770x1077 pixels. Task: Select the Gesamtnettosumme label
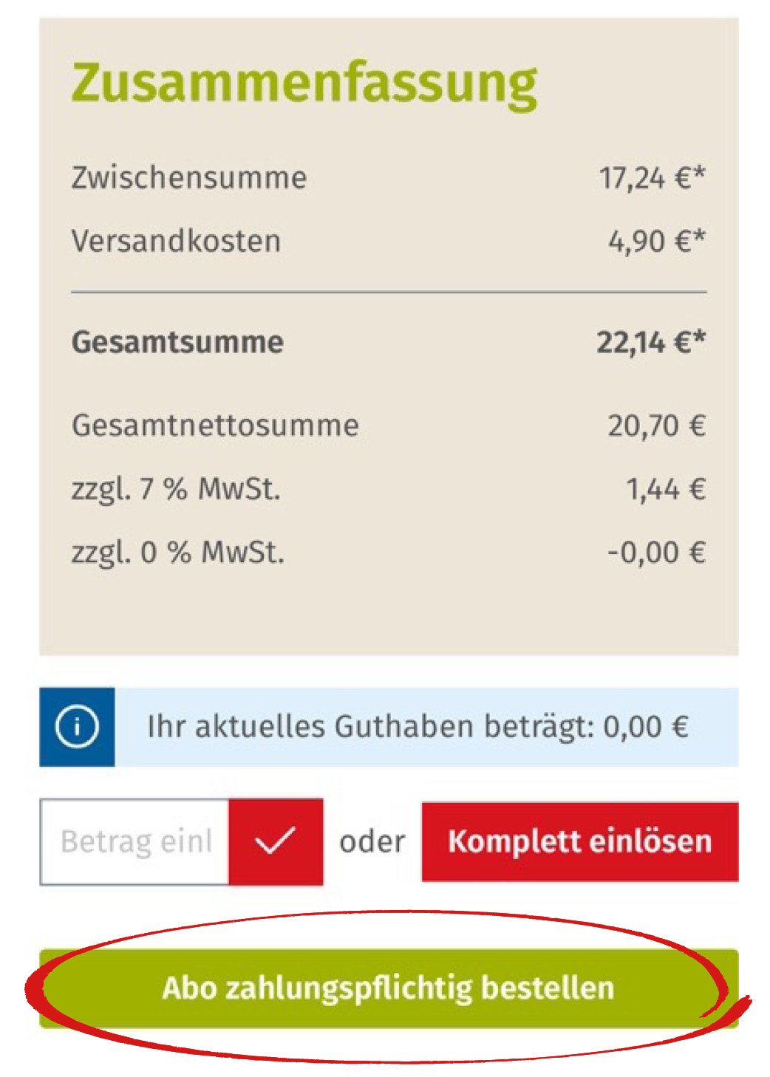(x=215, y=425)
